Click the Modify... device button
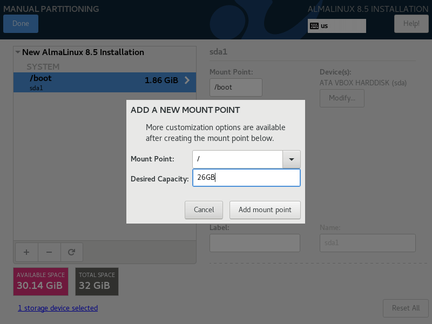 pos(342,98)
